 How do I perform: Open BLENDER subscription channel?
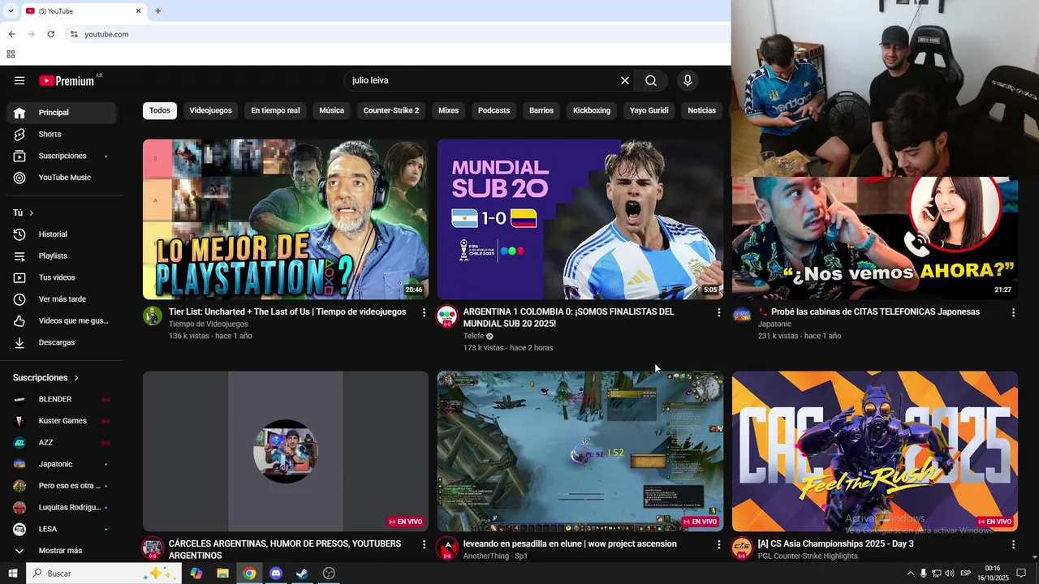pyautogui.click(x=62, y=400)
